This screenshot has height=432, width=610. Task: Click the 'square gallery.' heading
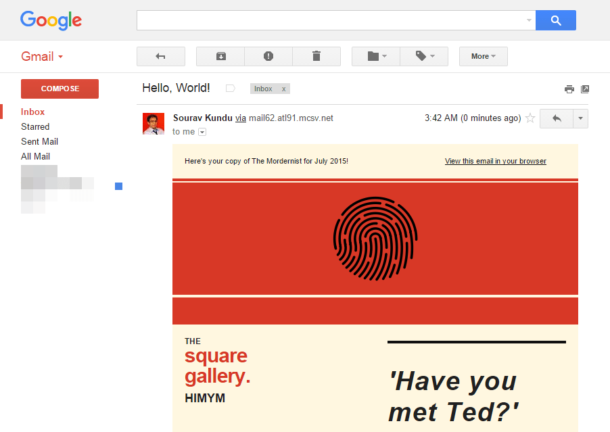pos(218,366)
